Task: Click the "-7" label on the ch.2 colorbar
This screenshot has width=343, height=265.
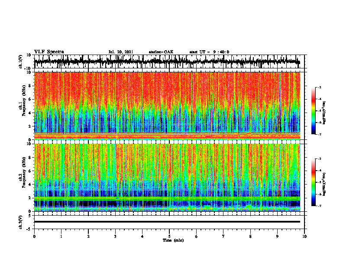Action: coord(320,206)
